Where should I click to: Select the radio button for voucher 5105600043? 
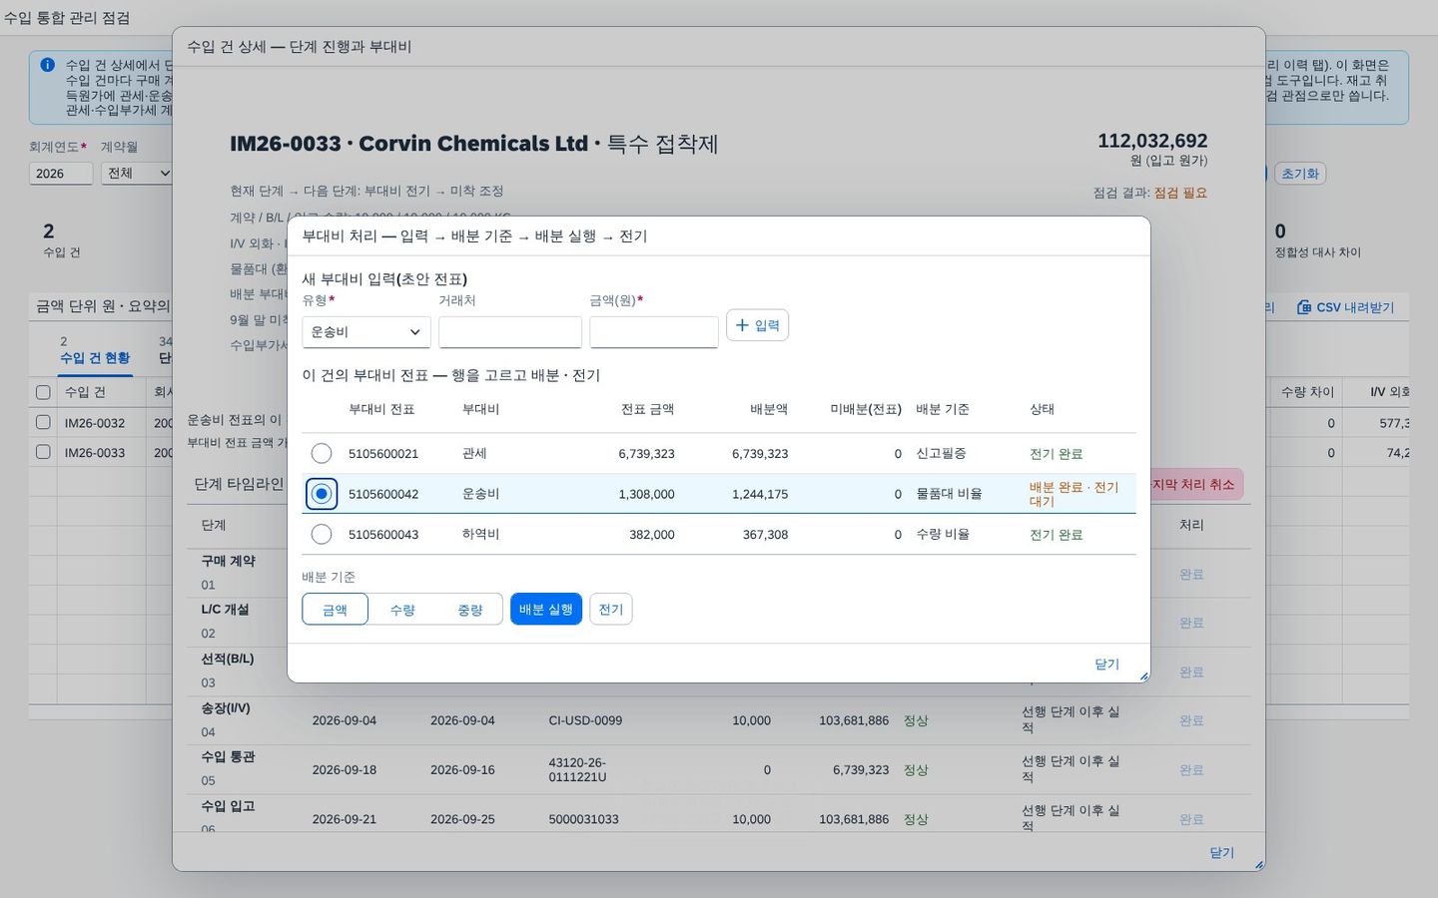click(322, 535)
